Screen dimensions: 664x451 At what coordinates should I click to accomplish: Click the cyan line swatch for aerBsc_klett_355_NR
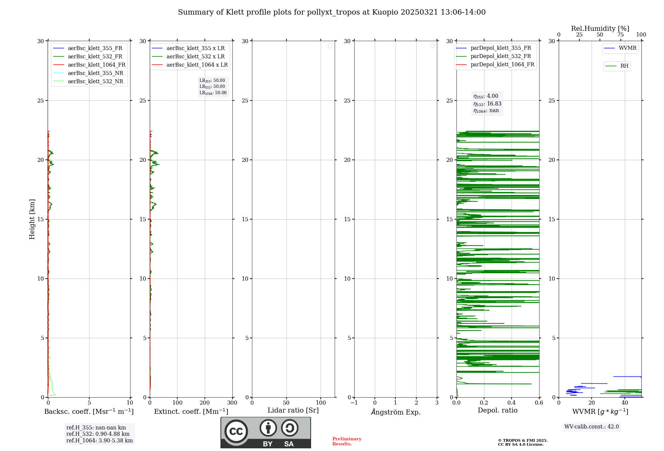(58, 73)
